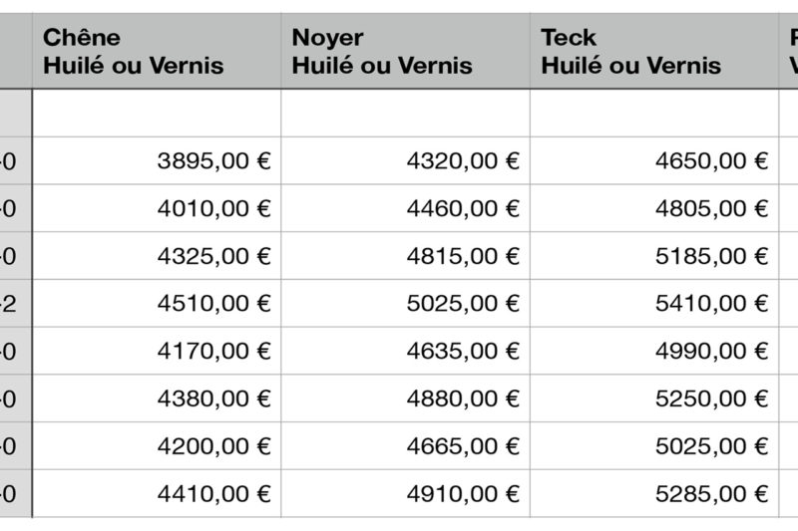Click the cell containing 3895,00 €
This screenshot has height=531, width=798.
213,161
